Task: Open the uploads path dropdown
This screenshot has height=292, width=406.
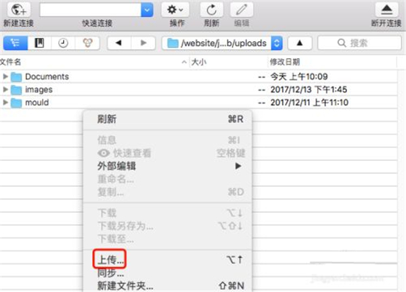Action: tap(276, 43)
